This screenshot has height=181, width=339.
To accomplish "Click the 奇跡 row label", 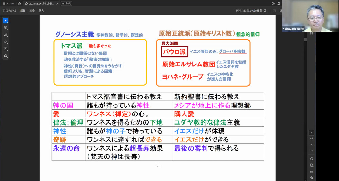I will pos(59,140).
